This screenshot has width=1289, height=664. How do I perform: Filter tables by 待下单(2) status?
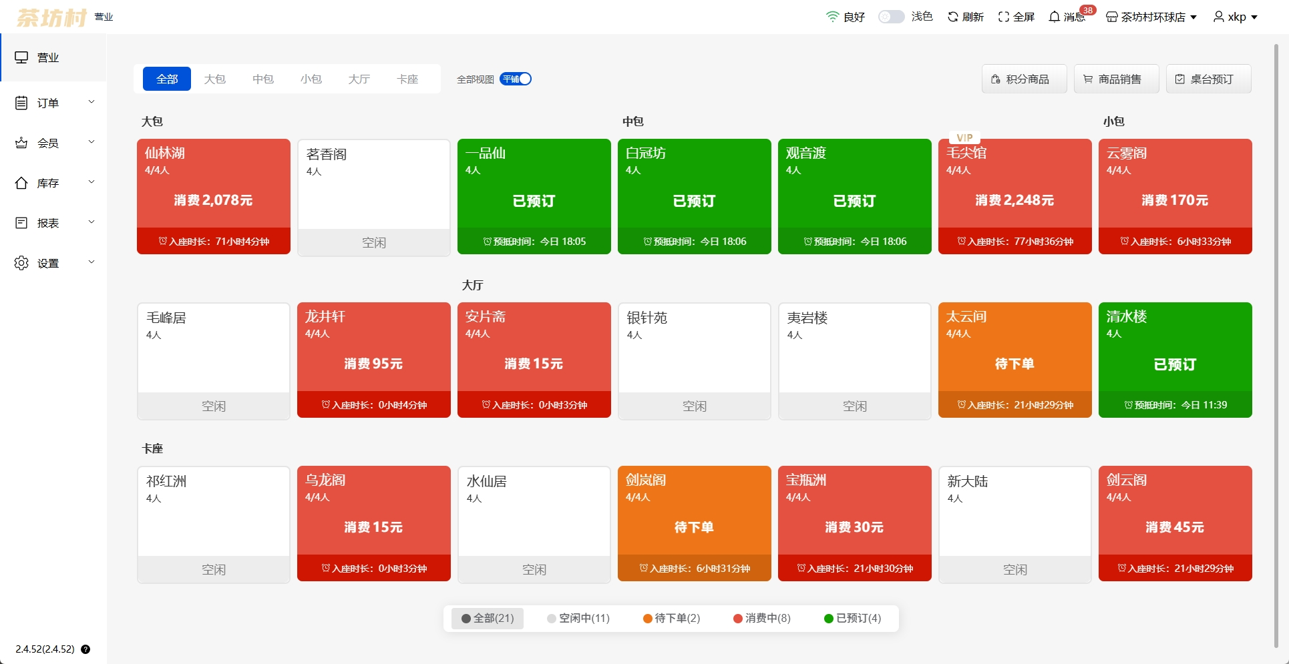tap(671, 619)
